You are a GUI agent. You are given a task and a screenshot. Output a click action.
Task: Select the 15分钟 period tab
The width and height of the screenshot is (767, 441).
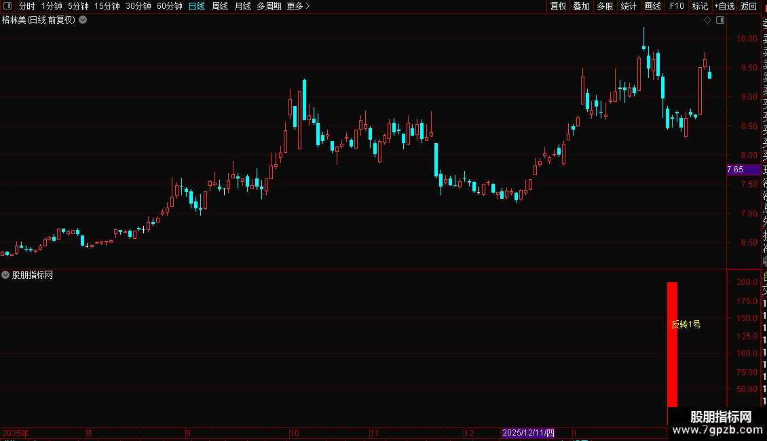[x=107, y=6]
